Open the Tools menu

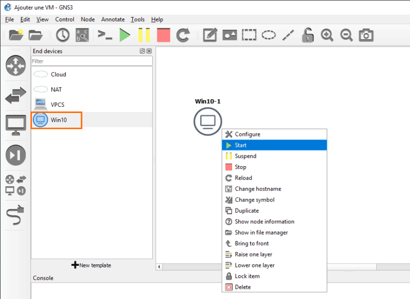[137, 19]
